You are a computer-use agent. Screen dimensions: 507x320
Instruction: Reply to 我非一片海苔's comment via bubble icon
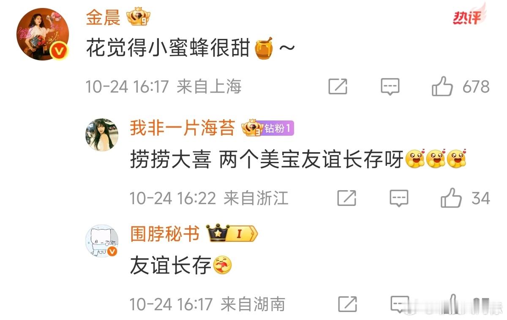click(x=399, y=198)
